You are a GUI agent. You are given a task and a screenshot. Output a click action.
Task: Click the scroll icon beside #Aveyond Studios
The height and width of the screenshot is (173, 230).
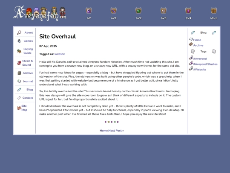[x=191, y=63]
